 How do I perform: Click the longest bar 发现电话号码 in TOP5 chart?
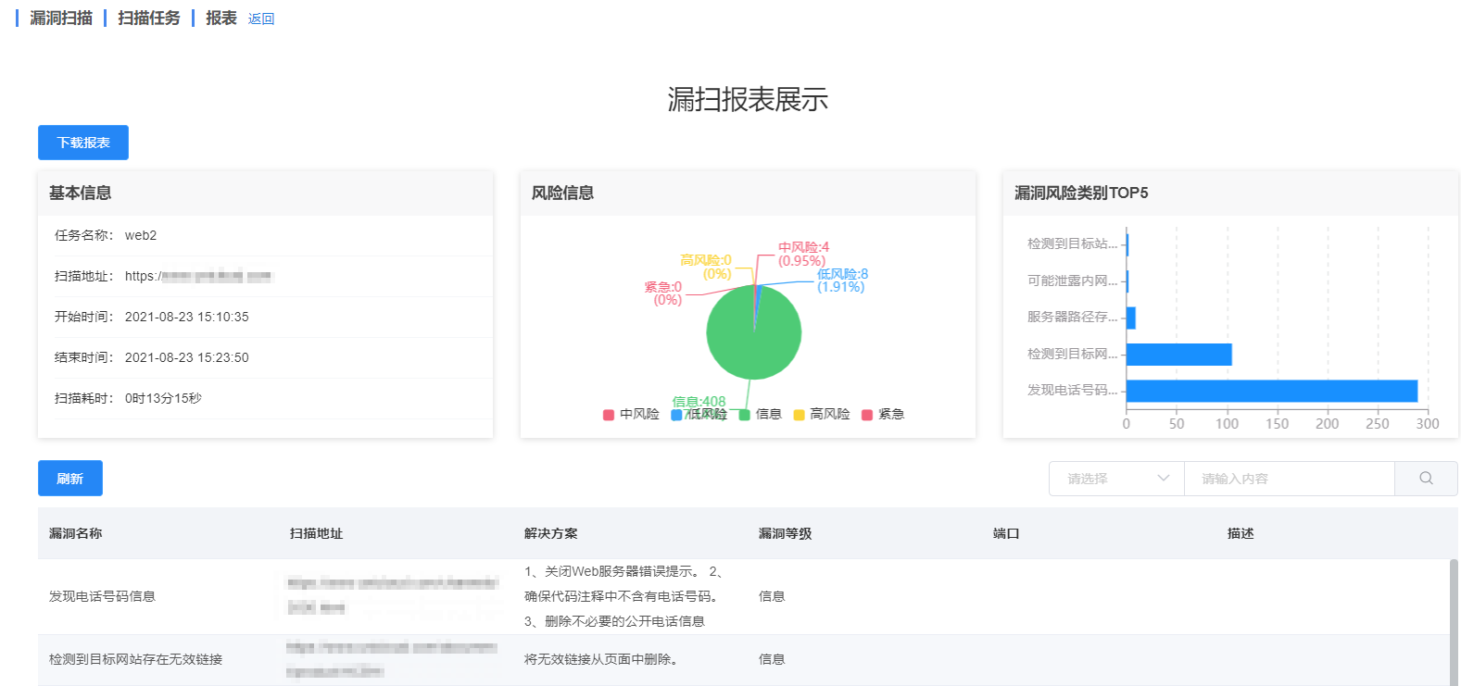[1271, 391]
